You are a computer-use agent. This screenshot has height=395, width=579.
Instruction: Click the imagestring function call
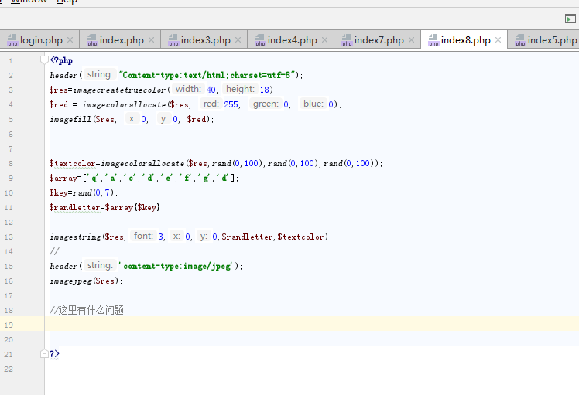(x=76, y=237)
